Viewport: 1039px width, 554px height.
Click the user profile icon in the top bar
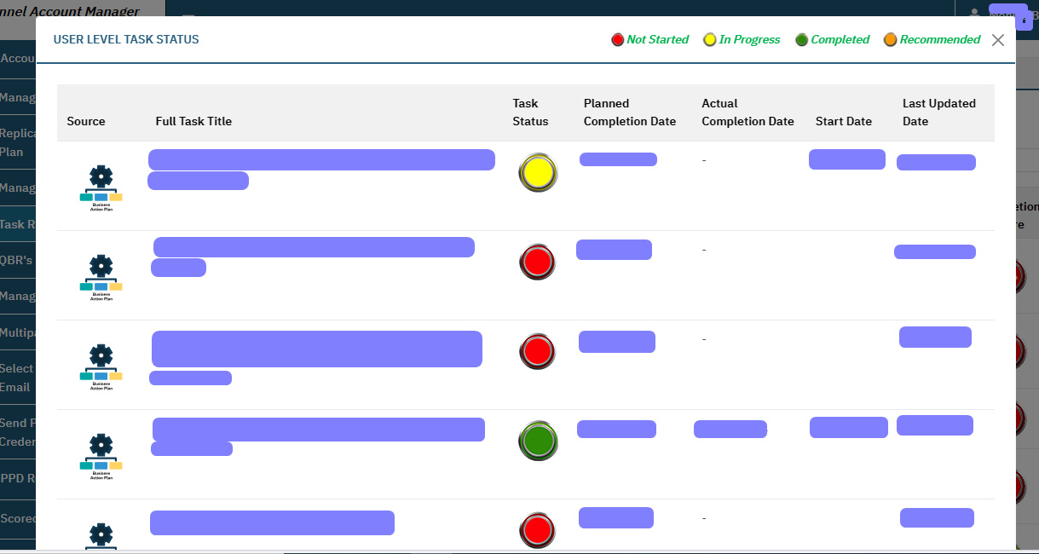pyautogui.click(x=974, y=15)
